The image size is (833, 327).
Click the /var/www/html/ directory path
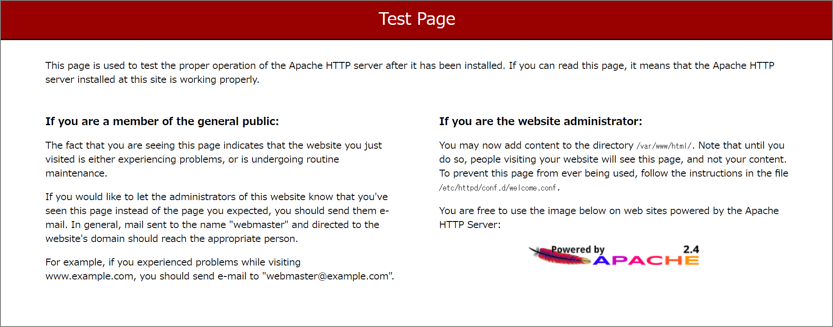point(664,146)
